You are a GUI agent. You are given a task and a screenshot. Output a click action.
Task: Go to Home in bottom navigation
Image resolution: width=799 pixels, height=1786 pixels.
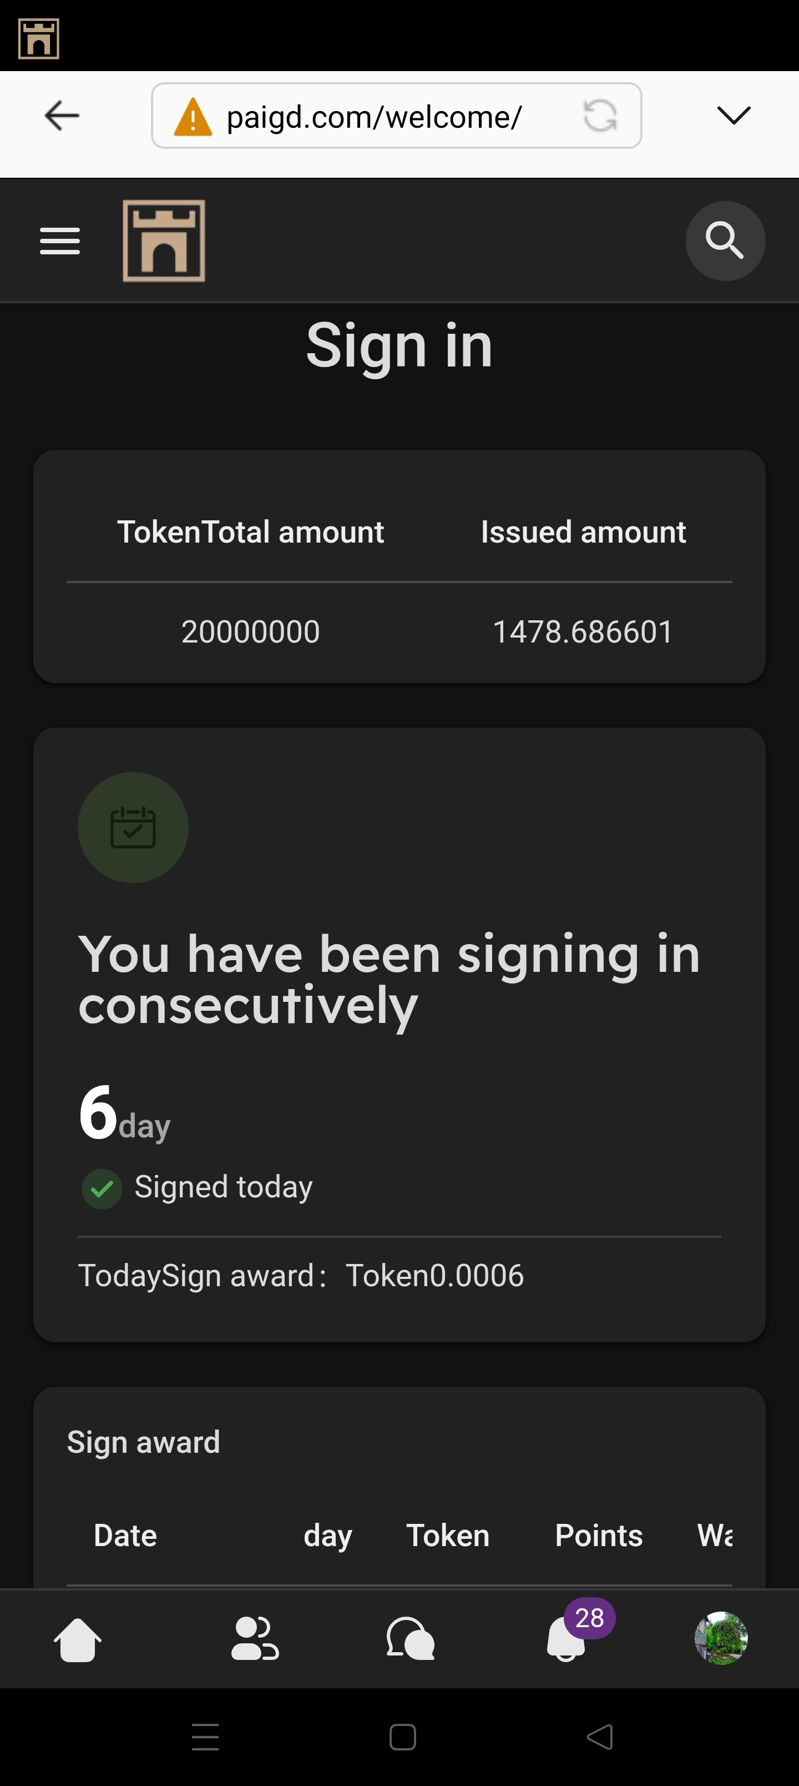[x=78, y=1639]
